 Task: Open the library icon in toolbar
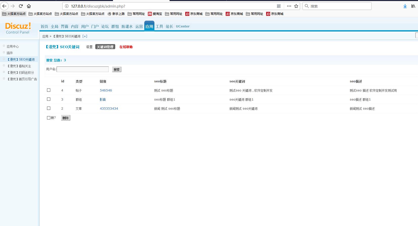coord(413,6)
